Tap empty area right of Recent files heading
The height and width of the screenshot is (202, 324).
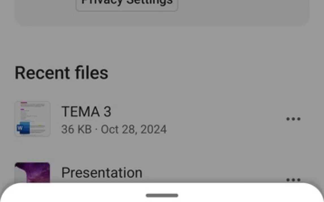tap(212, 73)
